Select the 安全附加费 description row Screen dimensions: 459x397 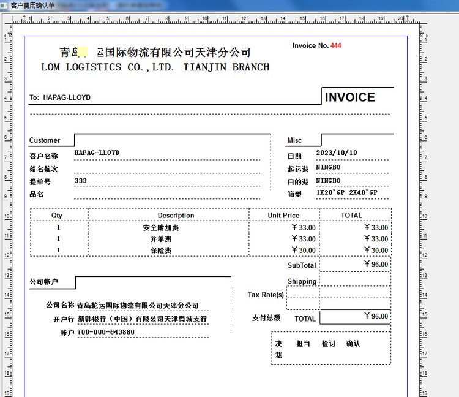(161, 228)
